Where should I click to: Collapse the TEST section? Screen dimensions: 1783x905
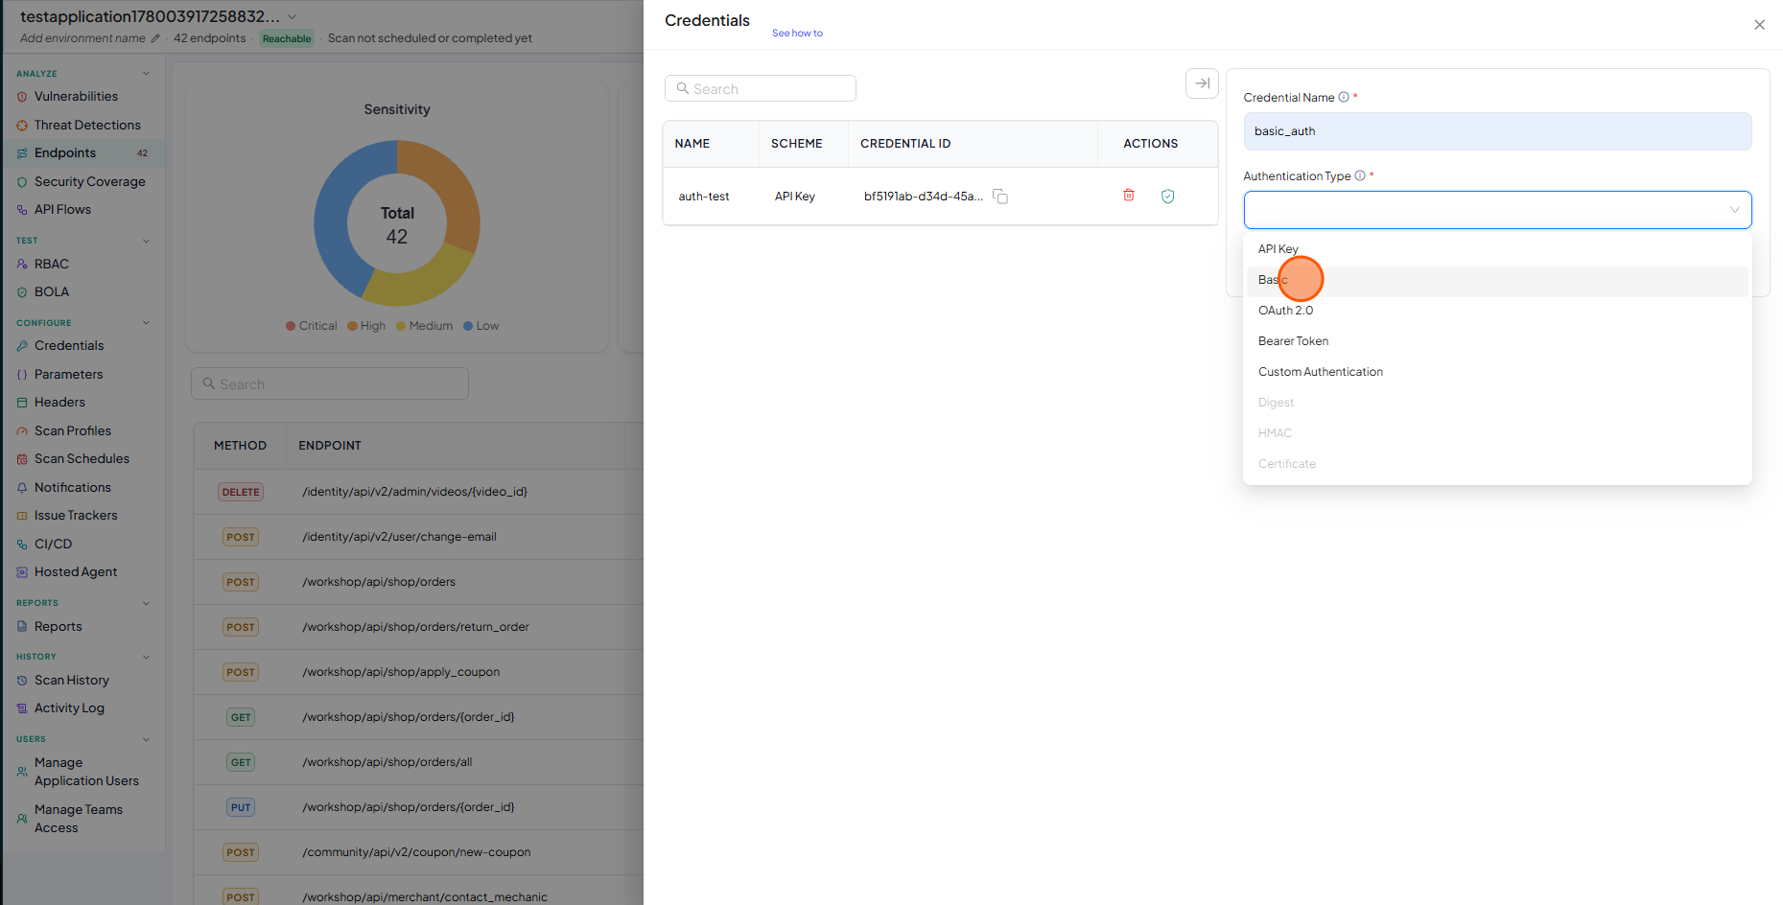tap(146, 241)
